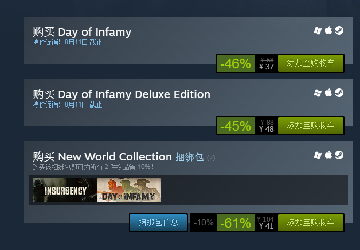Click Apple icon for Day of Infamy
This screenshot has width=360, height=250.
pyautogui.click(x=328, y=30)
